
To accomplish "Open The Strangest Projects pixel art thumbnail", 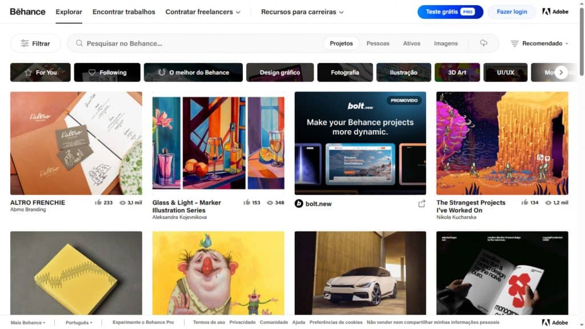I will (502, 143).
